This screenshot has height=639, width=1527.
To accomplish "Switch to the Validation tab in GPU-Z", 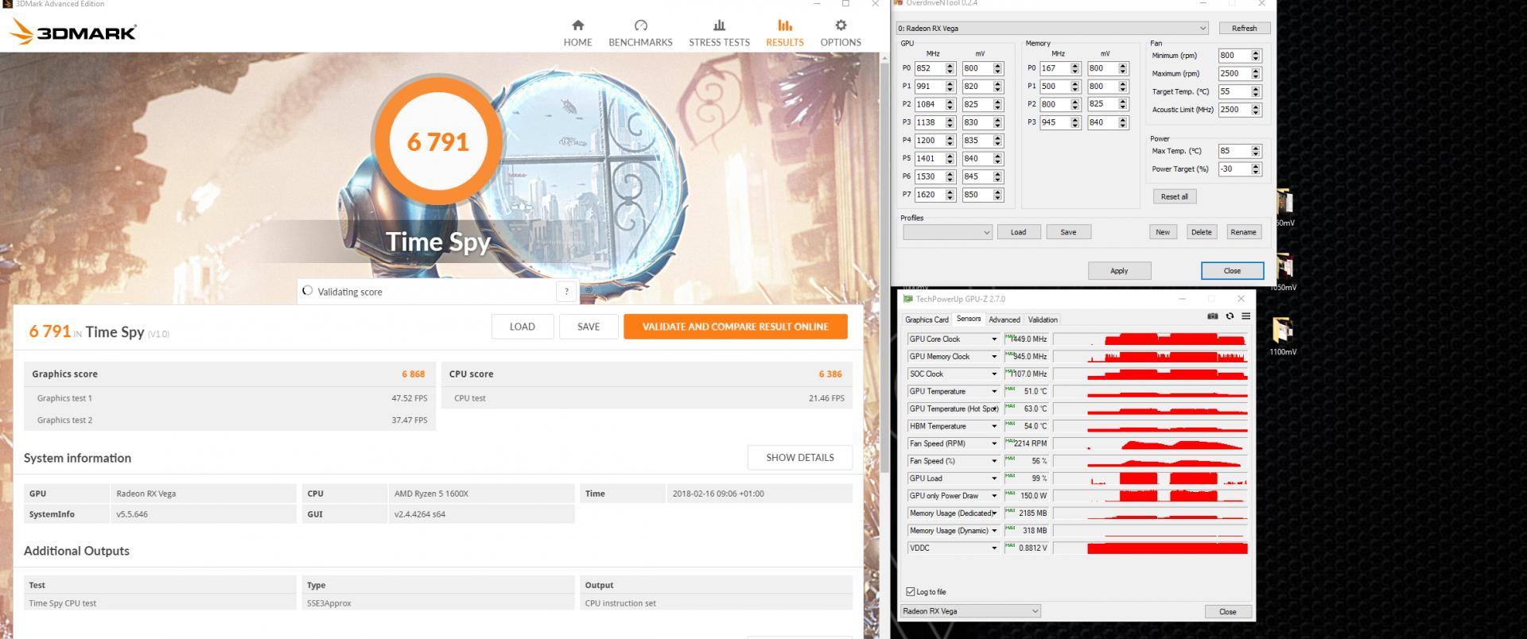I will click(x=1043, y=319).
